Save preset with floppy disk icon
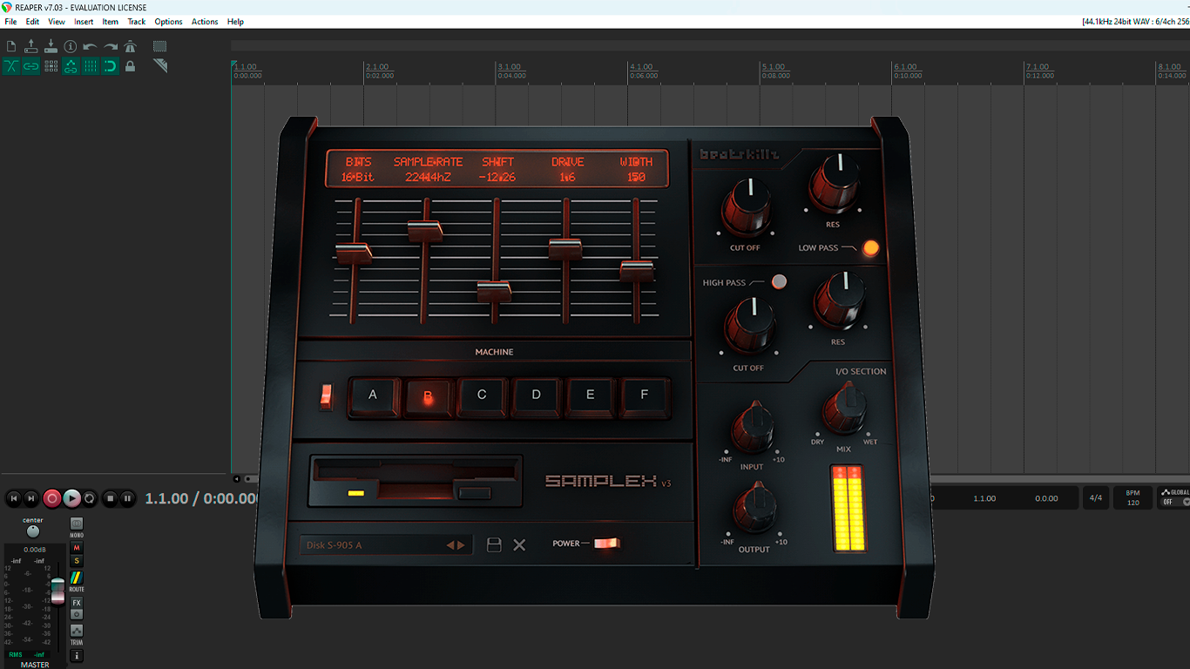 click(494, 545)
